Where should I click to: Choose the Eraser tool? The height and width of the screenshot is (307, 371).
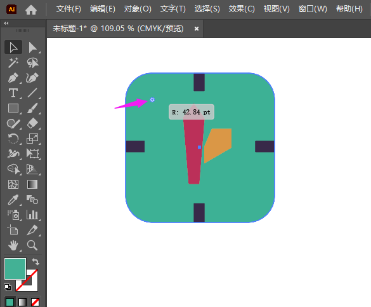pyautogui.click(x=32, y=123)
